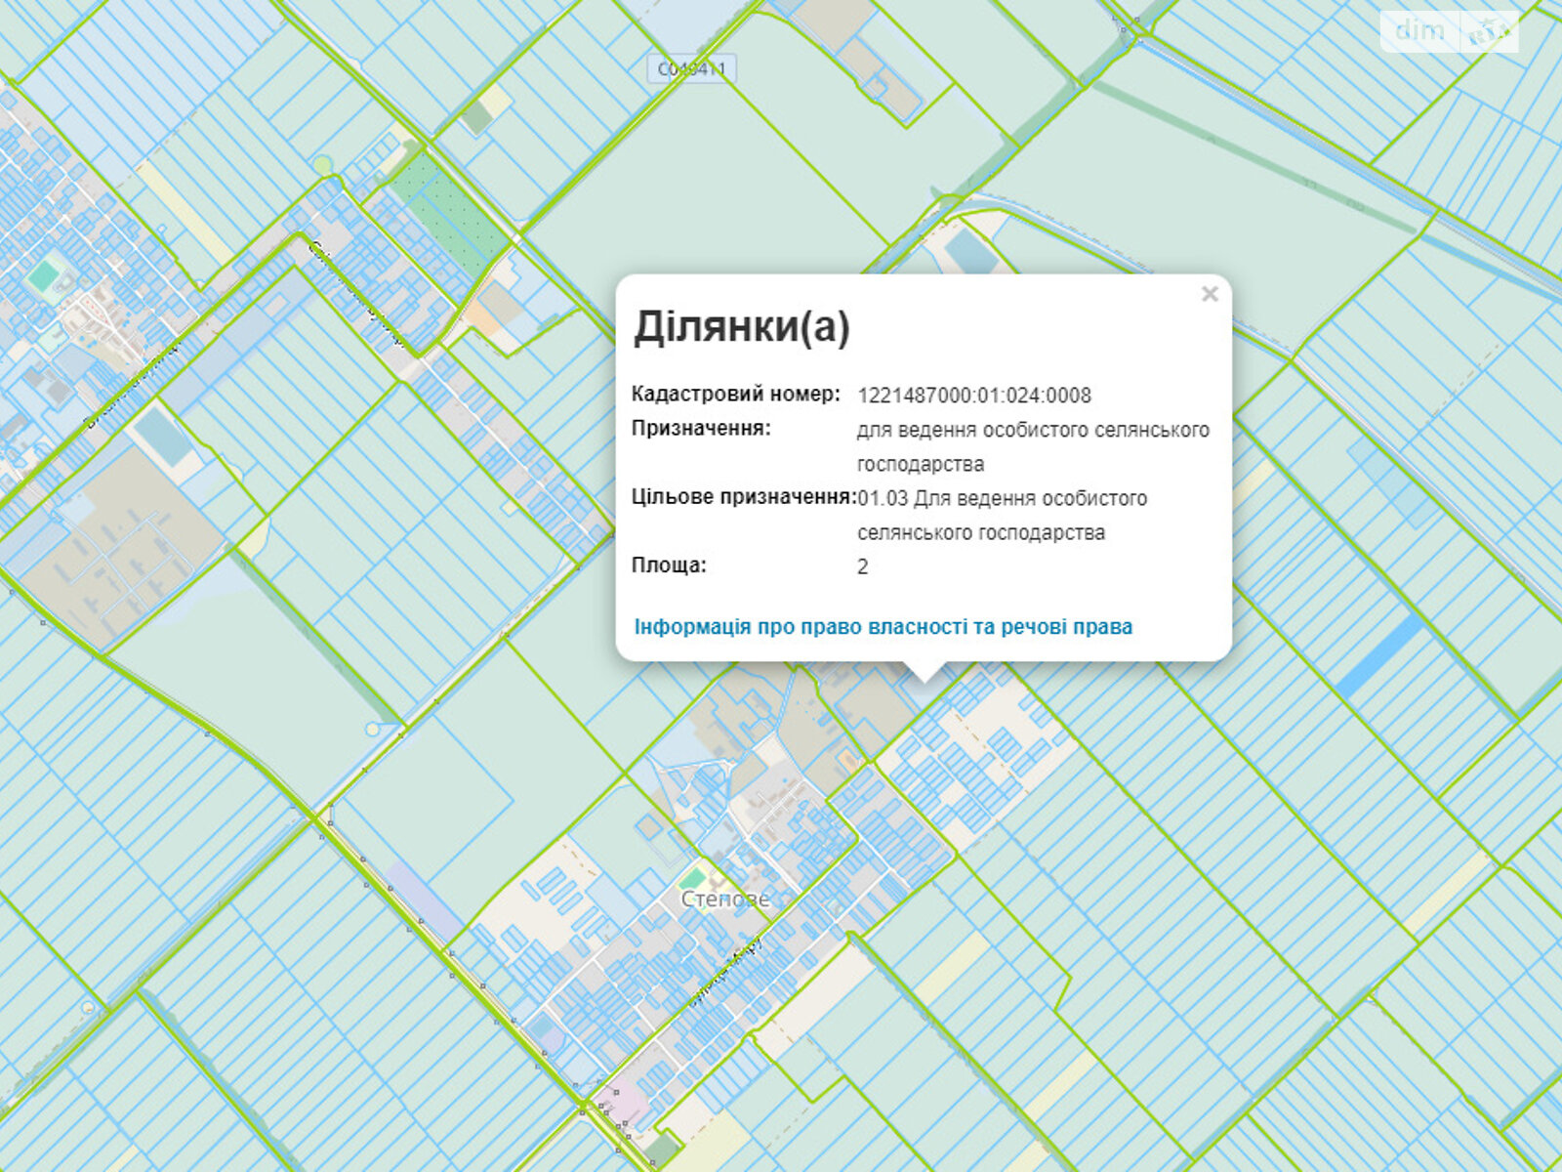Click the Цільове призначення label

744,496
